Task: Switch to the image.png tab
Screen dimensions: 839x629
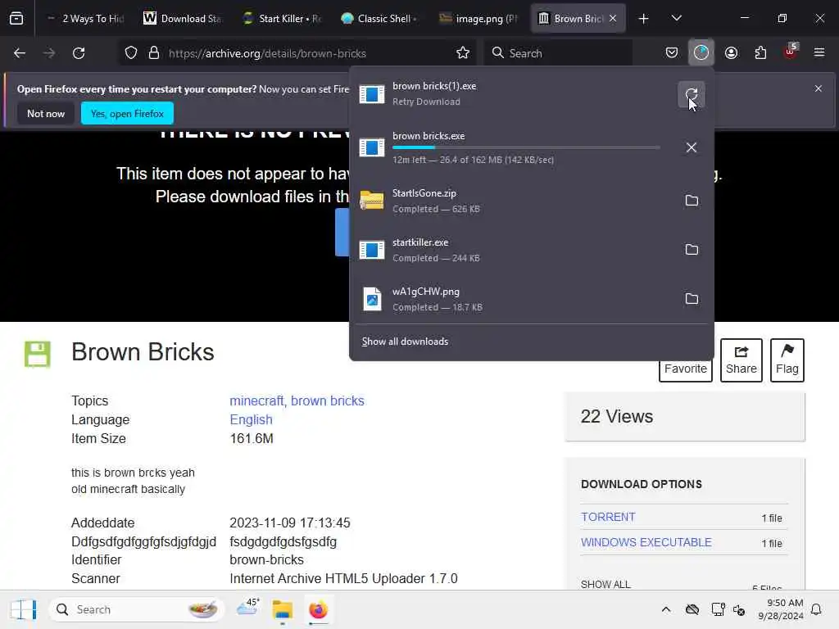Action: pos(478,19)
